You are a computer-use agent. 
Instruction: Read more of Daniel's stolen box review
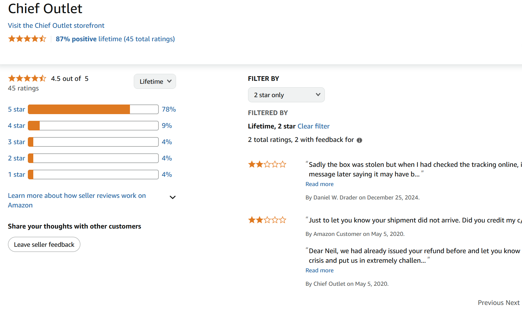tap(319, 184)
